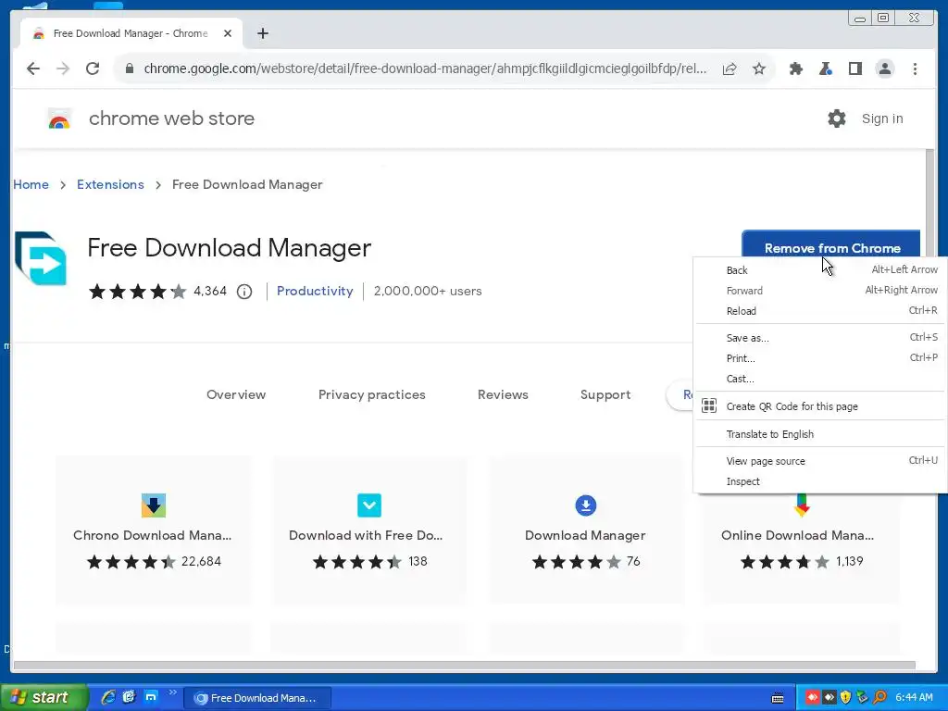Choose Print... in context menu
Image resolution: width=948 pixels, height=711 pixels.
[820, 358]
